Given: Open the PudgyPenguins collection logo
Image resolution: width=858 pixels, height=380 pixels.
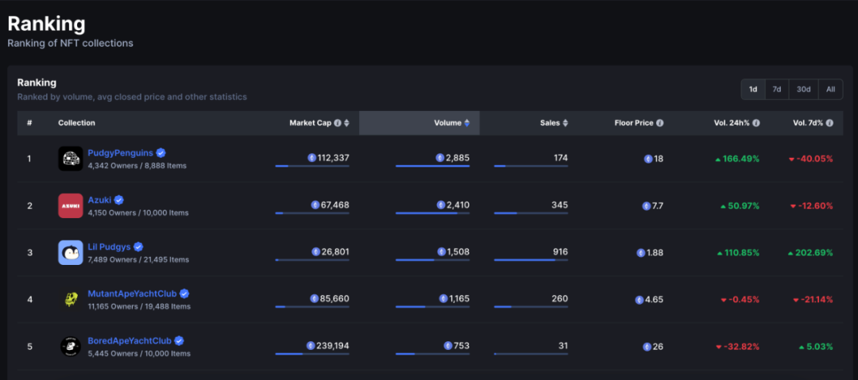Looking at the screenshot, I should click(71, 159).
